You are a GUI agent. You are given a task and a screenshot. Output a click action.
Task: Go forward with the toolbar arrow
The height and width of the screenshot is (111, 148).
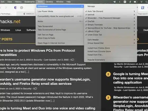(x=6, y=8)
